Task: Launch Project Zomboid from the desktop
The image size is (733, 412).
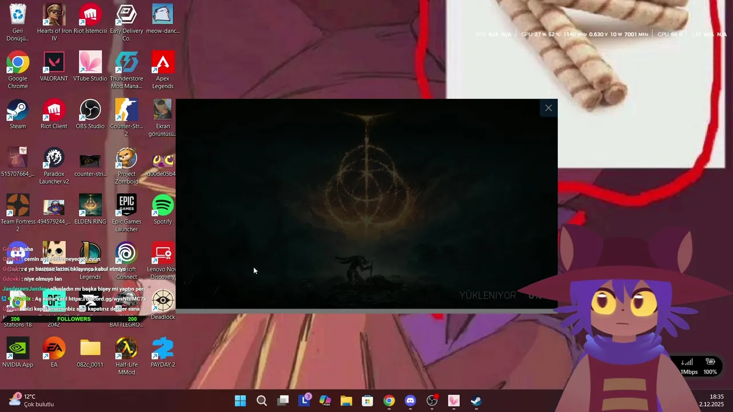Action: (x=127, y=166)
